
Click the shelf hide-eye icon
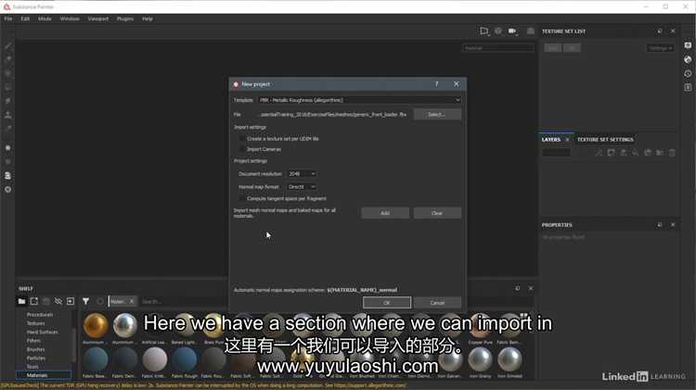click(x=58, y=301)
